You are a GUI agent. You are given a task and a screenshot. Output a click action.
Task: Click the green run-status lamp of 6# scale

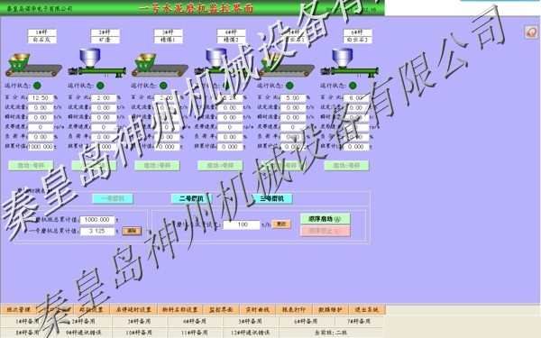tap(353, 86)
